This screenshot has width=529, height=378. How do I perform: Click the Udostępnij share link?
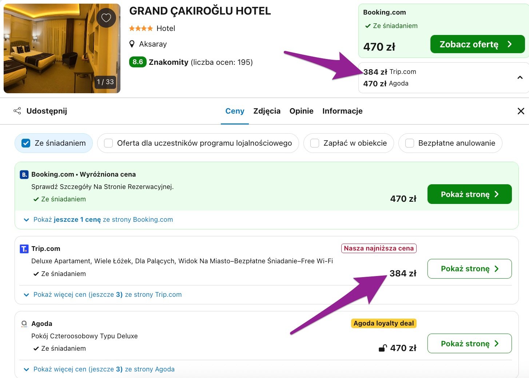[x=47, y=111]
